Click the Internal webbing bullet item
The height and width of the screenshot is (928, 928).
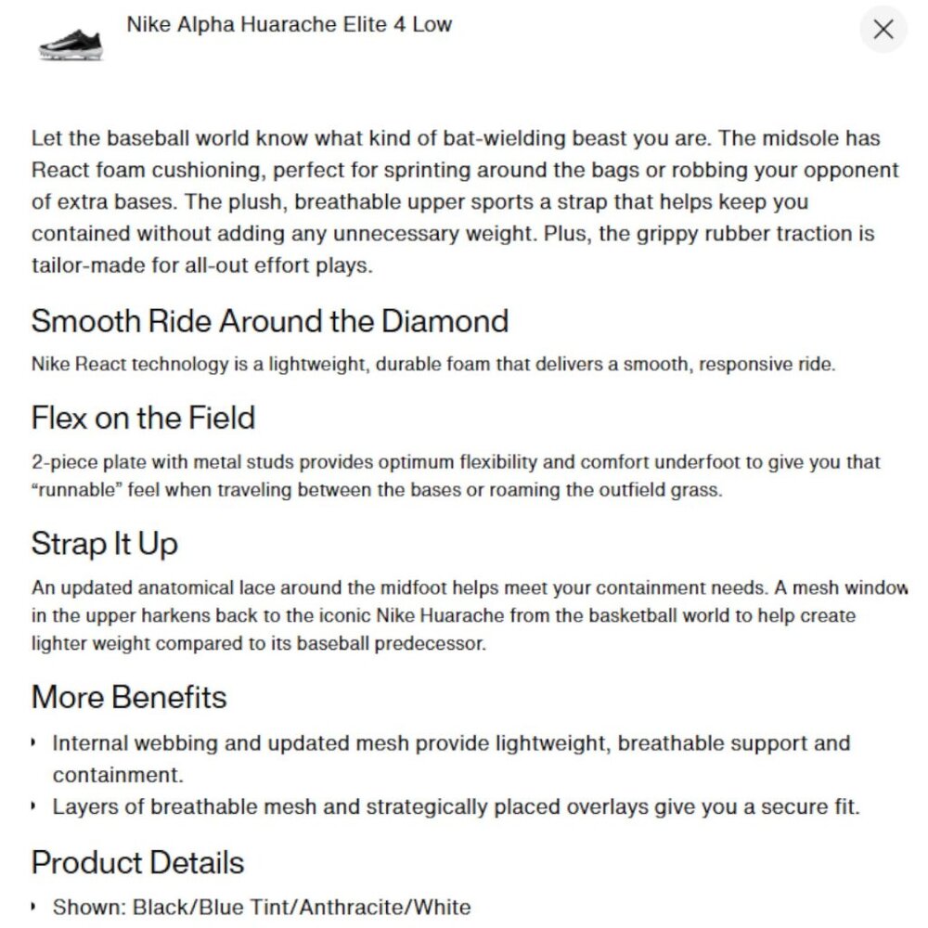click(x=452, y=759)
